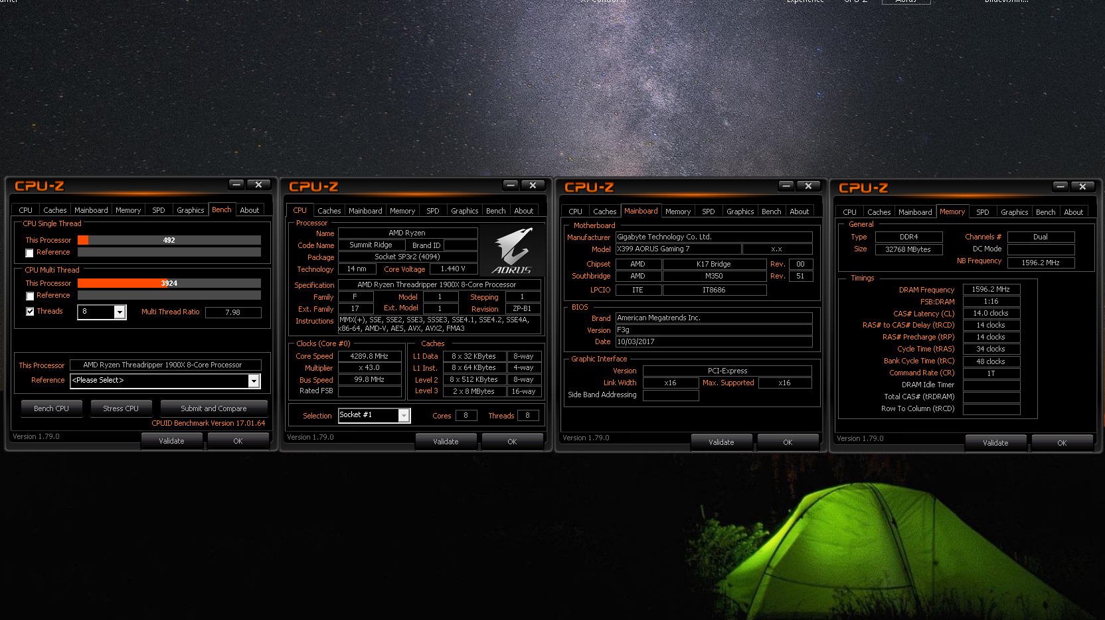The width and height of the screenshot is (1105, 620).
Task: Click the Core Speed value 4289.8 MHz
Action: tap(370, 356)
